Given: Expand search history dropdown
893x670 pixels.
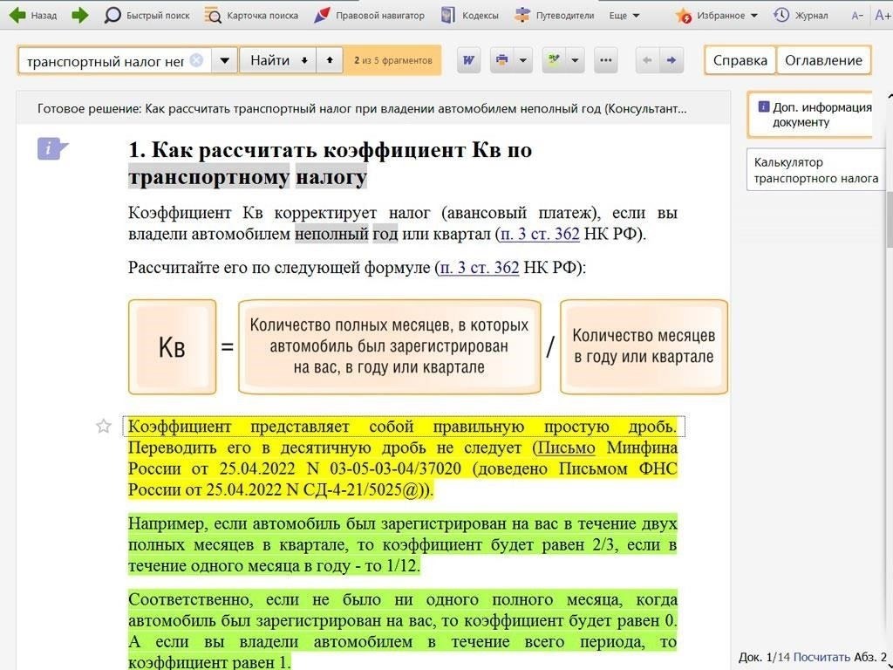Looking at the screenshot, I should coord(224,60).
